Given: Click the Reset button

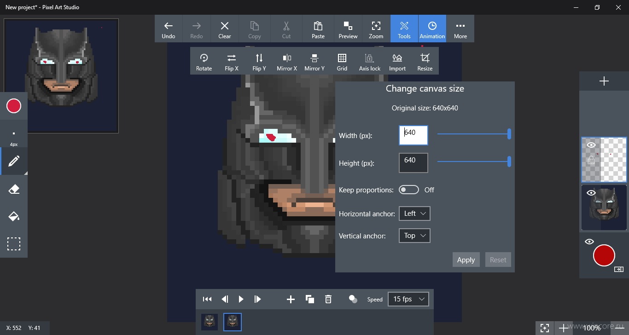Looking at the screenshot, I should [498, 260].
